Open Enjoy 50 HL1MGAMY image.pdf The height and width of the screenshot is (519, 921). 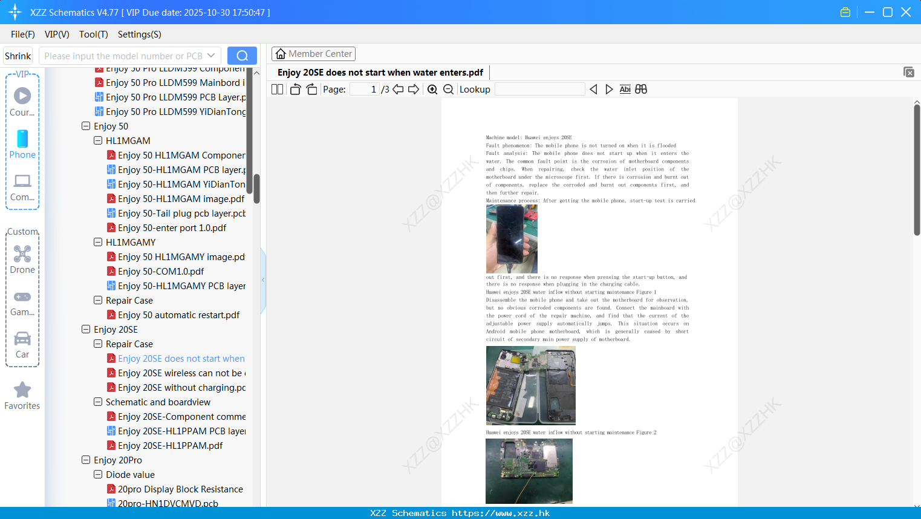pyautogui.click(x=181, y=257)
